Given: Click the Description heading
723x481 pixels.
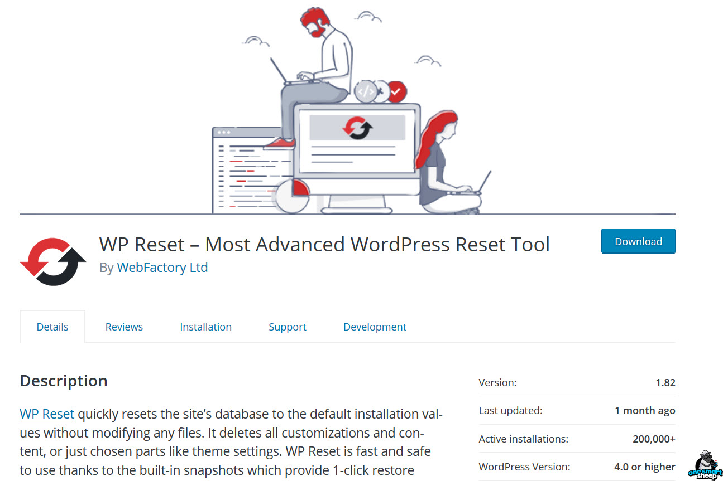Looking at the screenshot, I should click(64, 381).
